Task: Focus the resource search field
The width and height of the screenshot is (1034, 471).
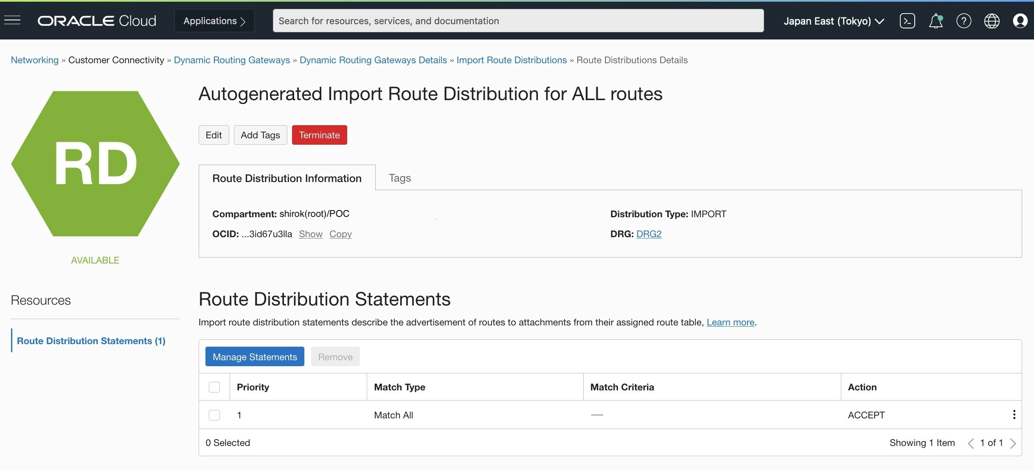Action: tap(518, 21)
